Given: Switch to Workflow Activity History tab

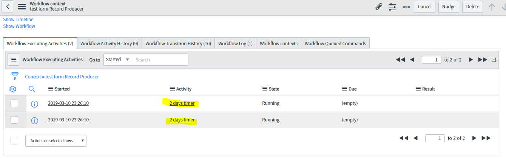Looking at the screenshot, I should [109, 43].
